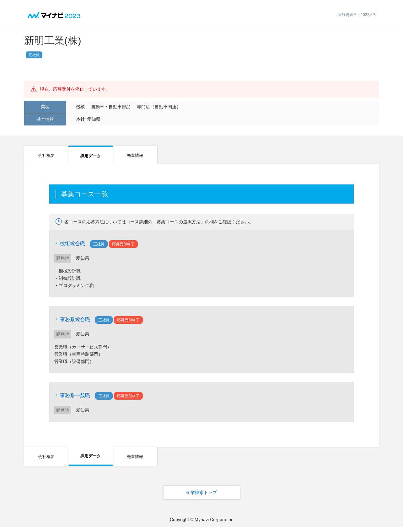Click 応募受付終了 badge for 技術総合職

pyautogui.click(x=123, y=244)
